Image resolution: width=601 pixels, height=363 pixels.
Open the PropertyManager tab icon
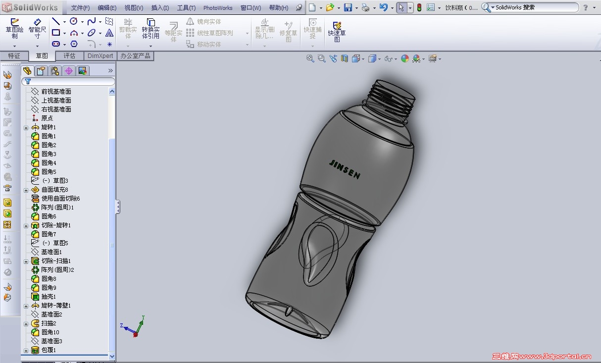point(42,71)
